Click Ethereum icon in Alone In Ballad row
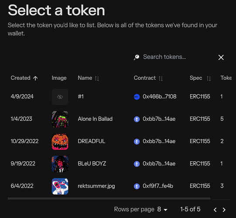 coord(137,119)
